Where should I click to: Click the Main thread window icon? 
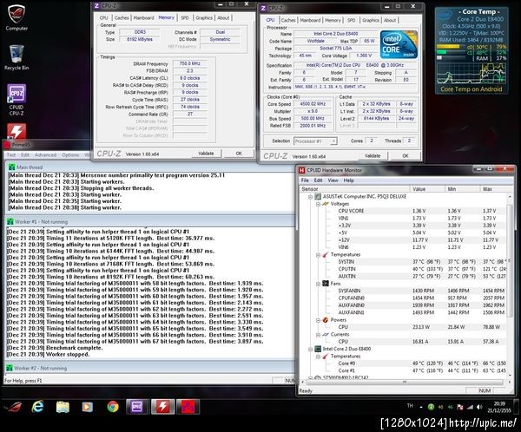[x=11, y=167]
